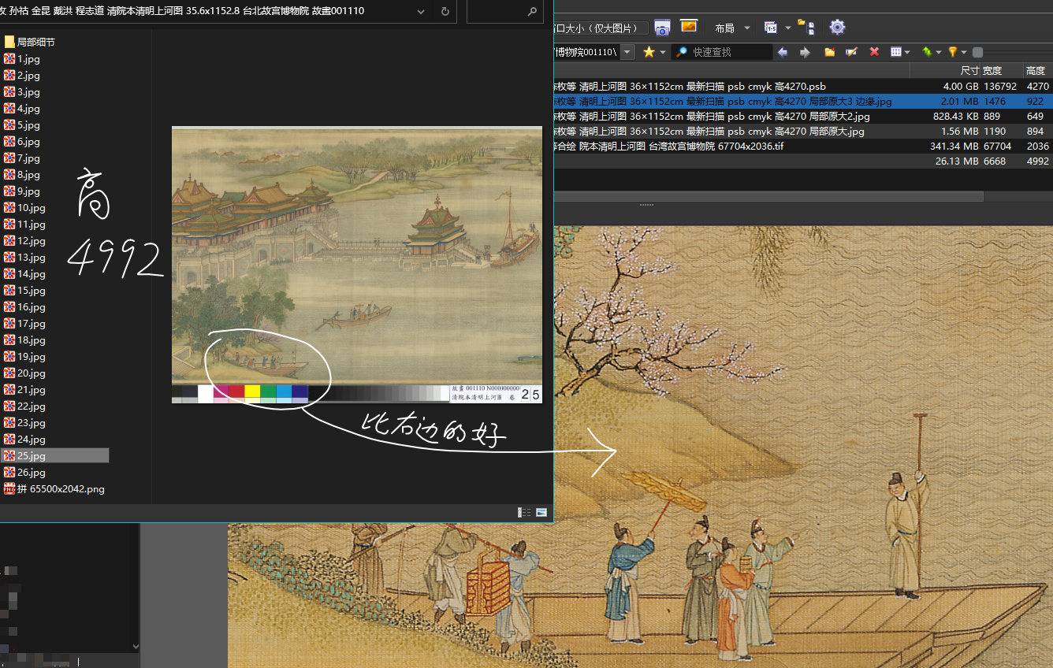Sort by the 宽度 column header
Viewport: 1053px width, 668px height.
(x=992, y=71)
